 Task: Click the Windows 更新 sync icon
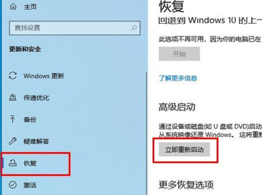(x=13, y=76)
